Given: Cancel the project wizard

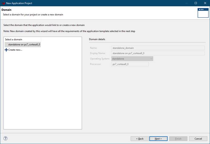Looking at the screenshot, I should tap(198, 139).
